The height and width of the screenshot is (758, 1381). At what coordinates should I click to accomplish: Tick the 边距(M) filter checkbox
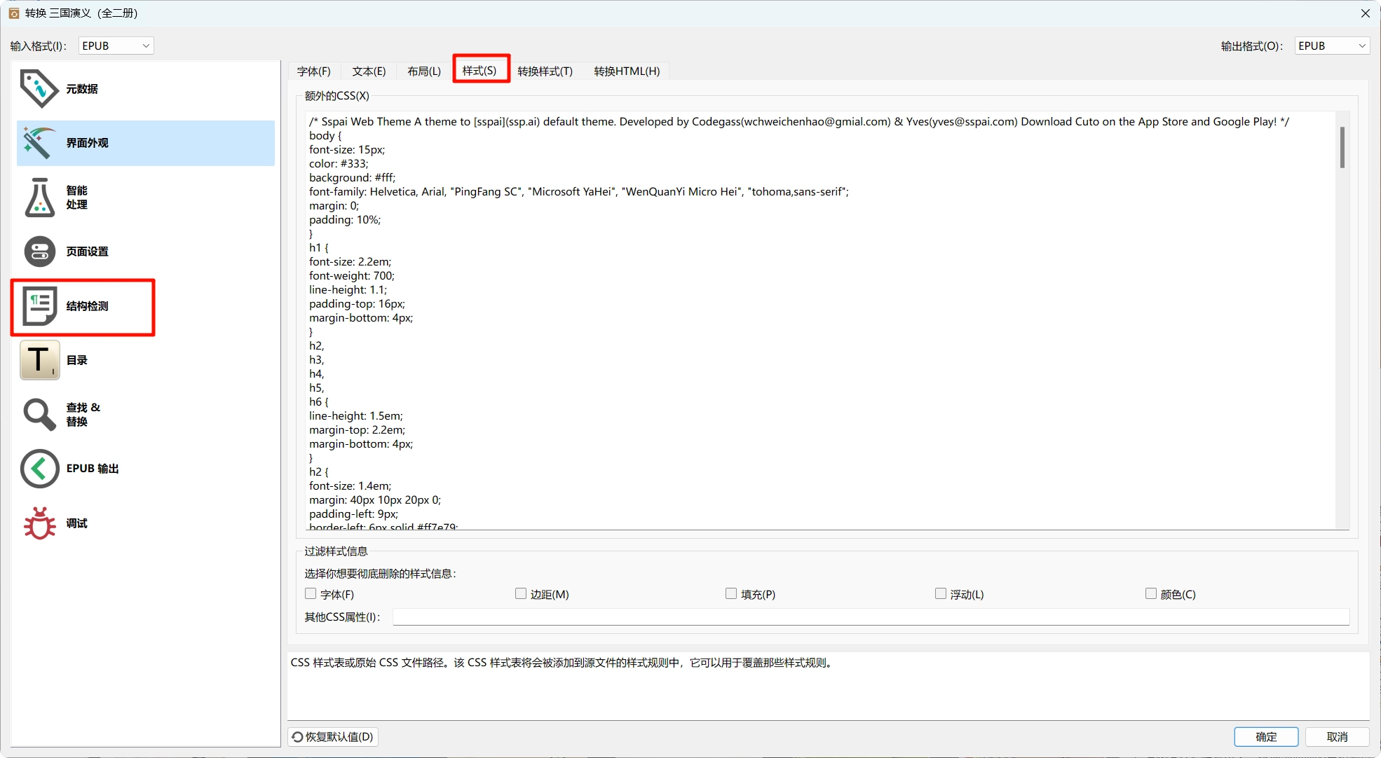point(521,593)
